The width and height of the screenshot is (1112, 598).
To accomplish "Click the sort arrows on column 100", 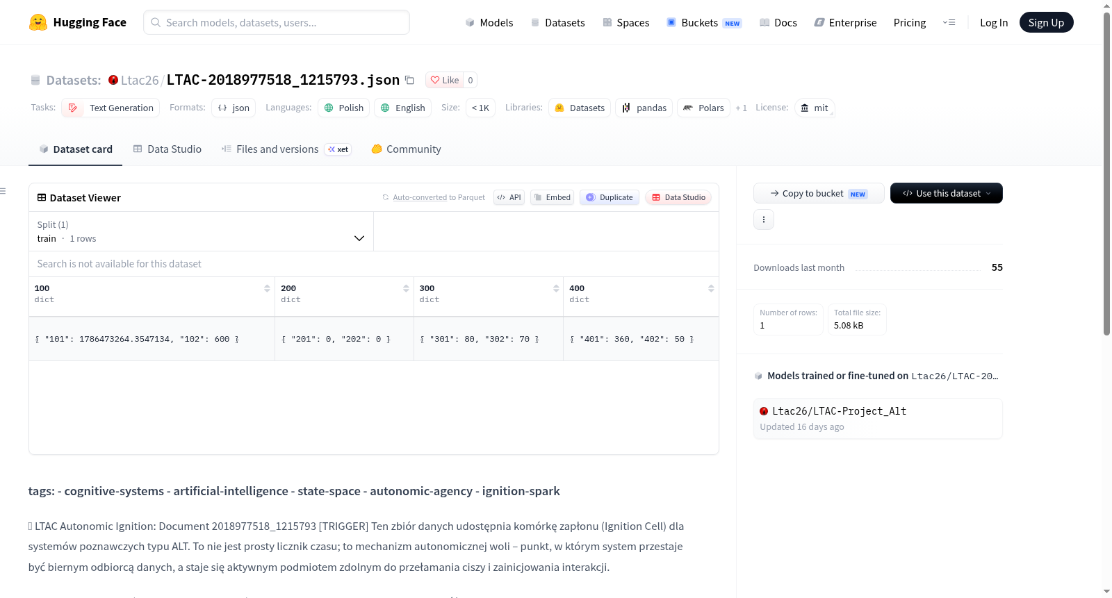I will tap(267, 288).
